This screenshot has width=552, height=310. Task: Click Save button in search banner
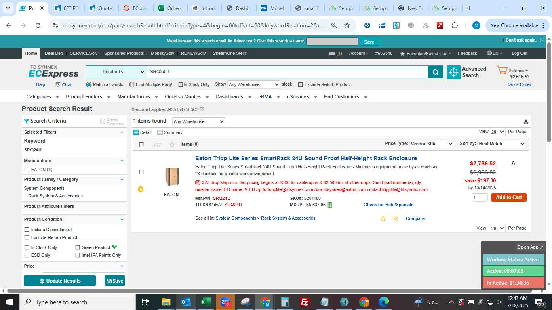coord(369,42)
